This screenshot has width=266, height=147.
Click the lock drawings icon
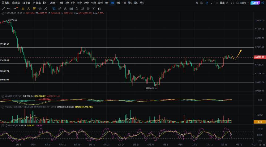(77, 8)
